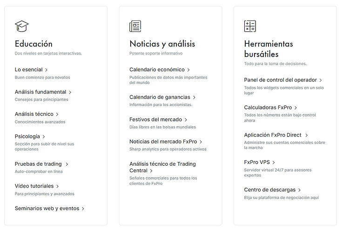342x229 pixels.
Task: Select Seminarios web y eventos
Action: (x=47, y=209)
